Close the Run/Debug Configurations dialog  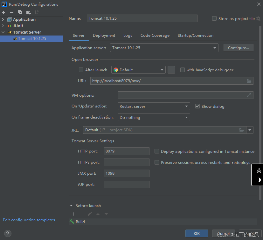point(259,4)
